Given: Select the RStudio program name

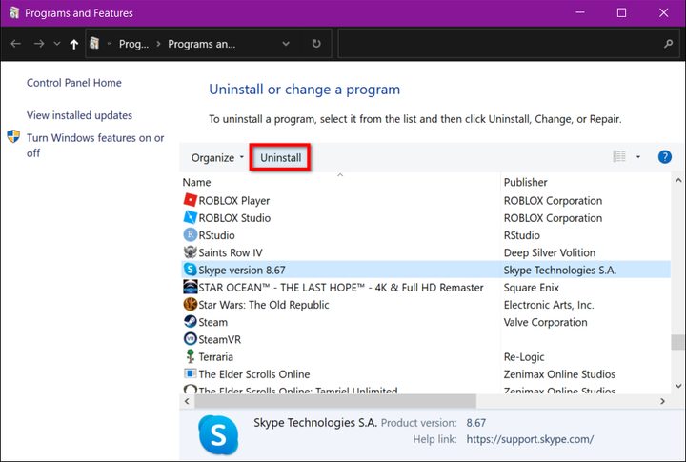Looking at the screenshot, I should tap(216, 235).
